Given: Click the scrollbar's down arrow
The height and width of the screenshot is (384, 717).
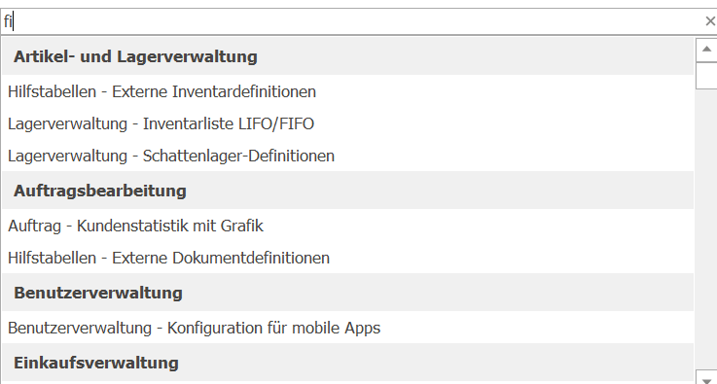Looking at the screenshot, I should (x=706, y=377).
